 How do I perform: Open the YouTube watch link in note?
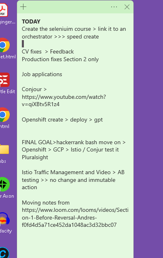(x=64, y=100)
